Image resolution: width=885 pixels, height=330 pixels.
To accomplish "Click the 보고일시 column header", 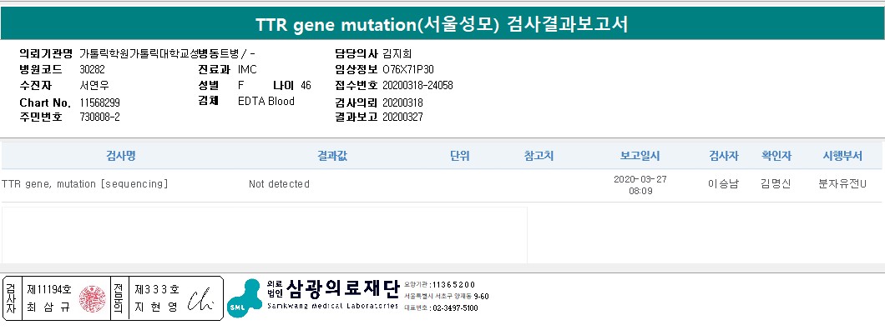I will click(640, 157).
